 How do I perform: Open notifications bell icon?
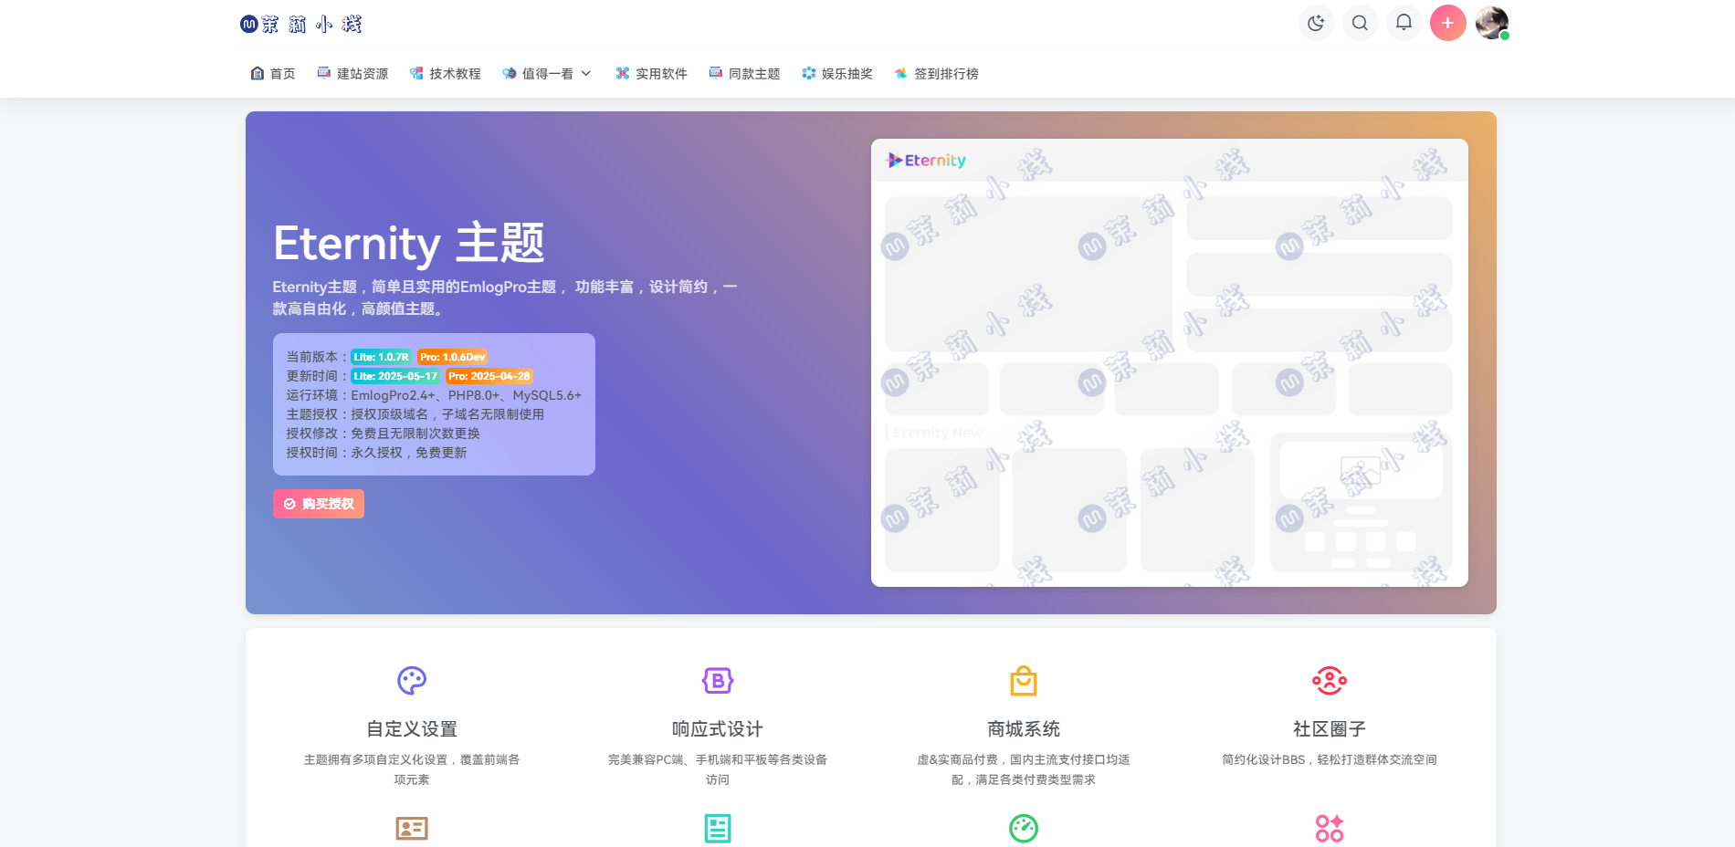[1404, 23]
